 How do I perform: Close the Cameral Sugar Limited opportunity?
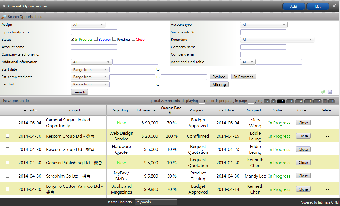click(303, 122)
